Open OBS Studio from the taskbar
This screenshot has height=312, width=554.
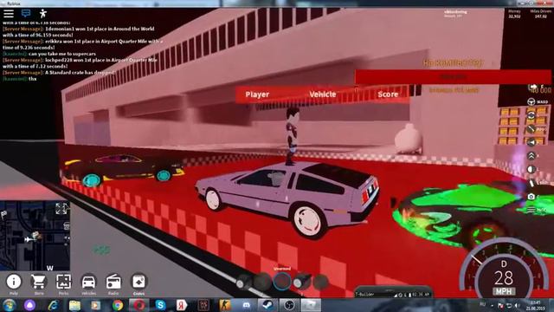(289, 305)
